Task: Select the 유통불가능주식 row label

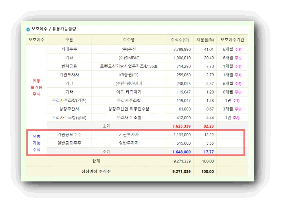Action: pos(36,87)
